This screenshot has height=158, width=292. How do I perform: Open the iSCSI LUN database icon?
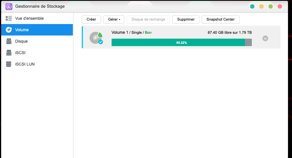pos(9,64)
